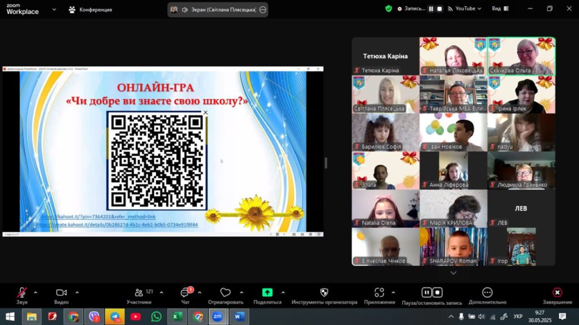Viewport: 579px width, 325px height.
Task: Select SHARAPOV Roman video tile
Action: pyautogui.click(x=453, y=246)
